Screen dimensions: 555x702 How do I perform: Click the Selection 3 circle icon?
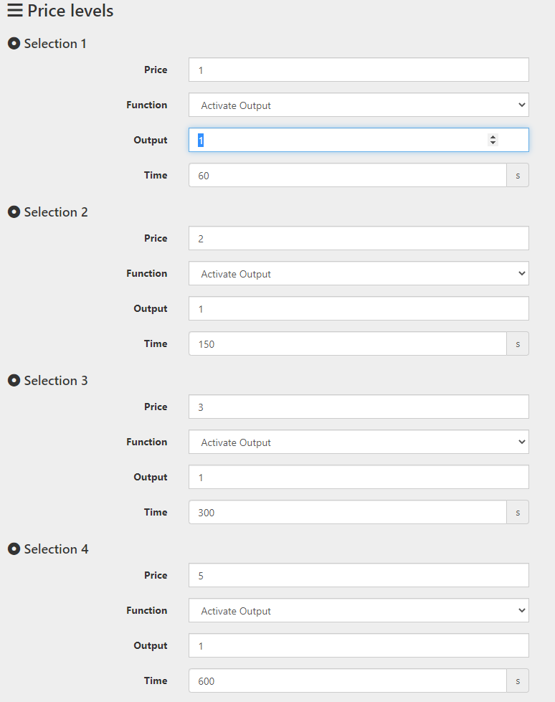14,380
